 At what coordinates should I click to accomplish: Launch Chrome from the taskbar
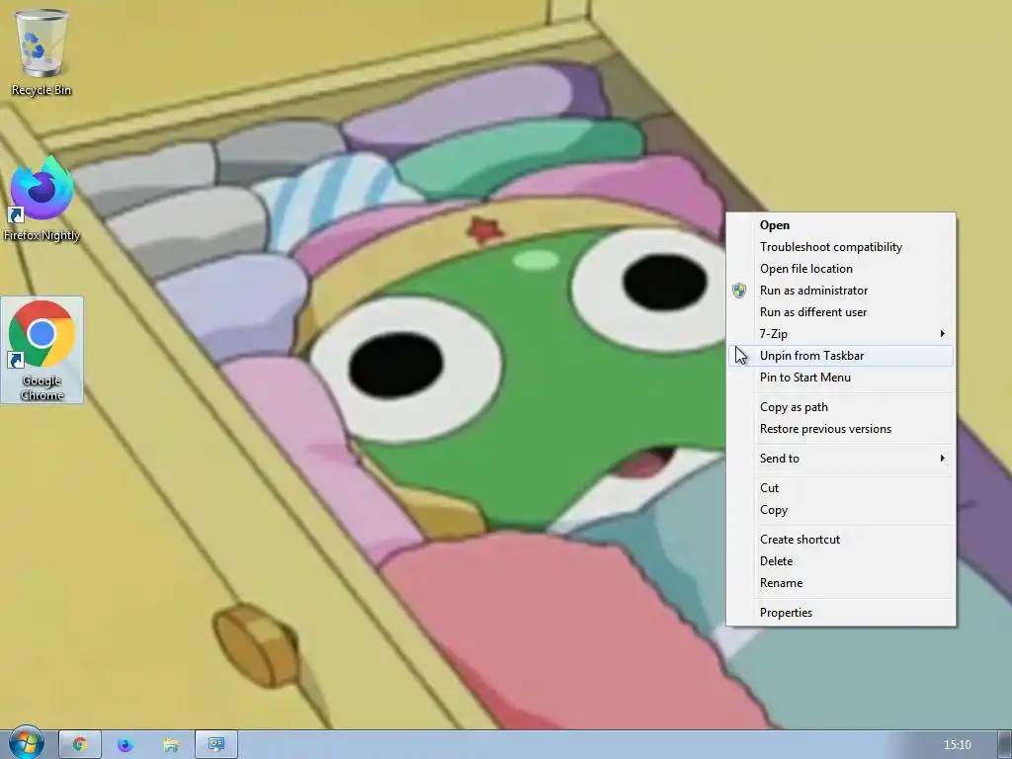click(80, 745)
